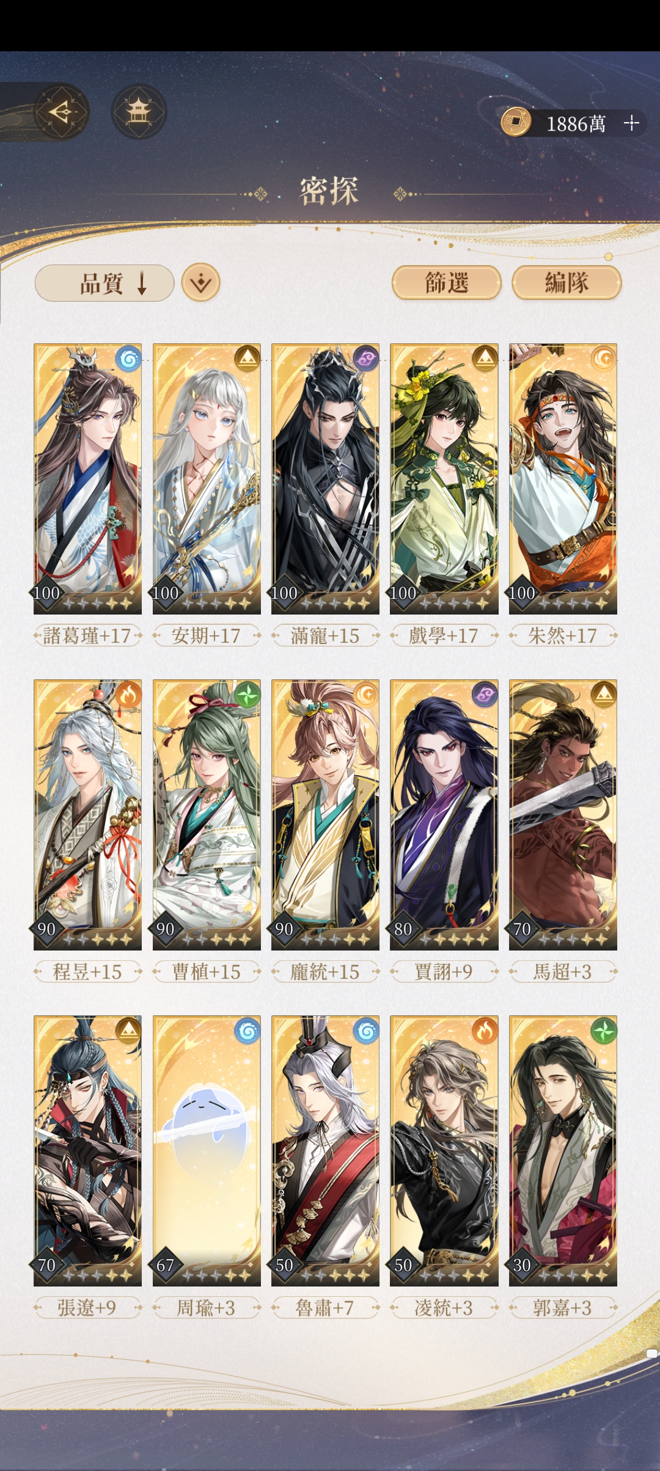The height and width of the screenshot is (1471, 660).
Task: Tap purple cloud element icon on 賈詡 card
Action: tap(485, 695)
